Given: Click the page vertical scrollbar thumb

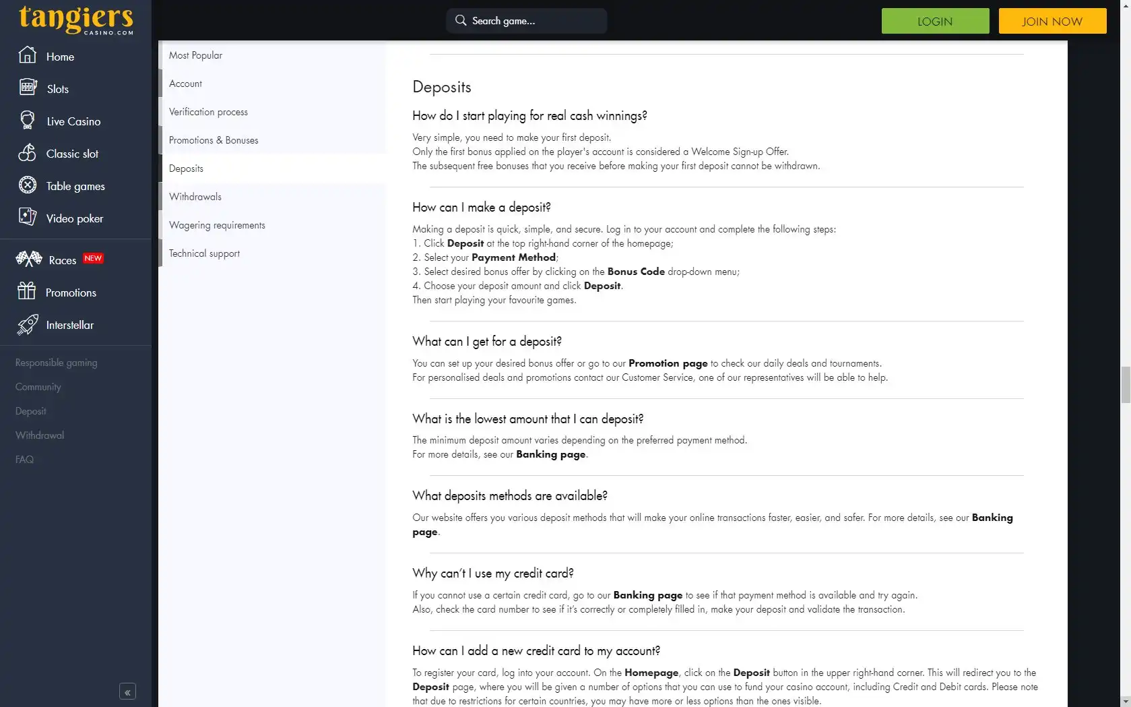Looking at the screenshot, I should (x=1126, y=385).
